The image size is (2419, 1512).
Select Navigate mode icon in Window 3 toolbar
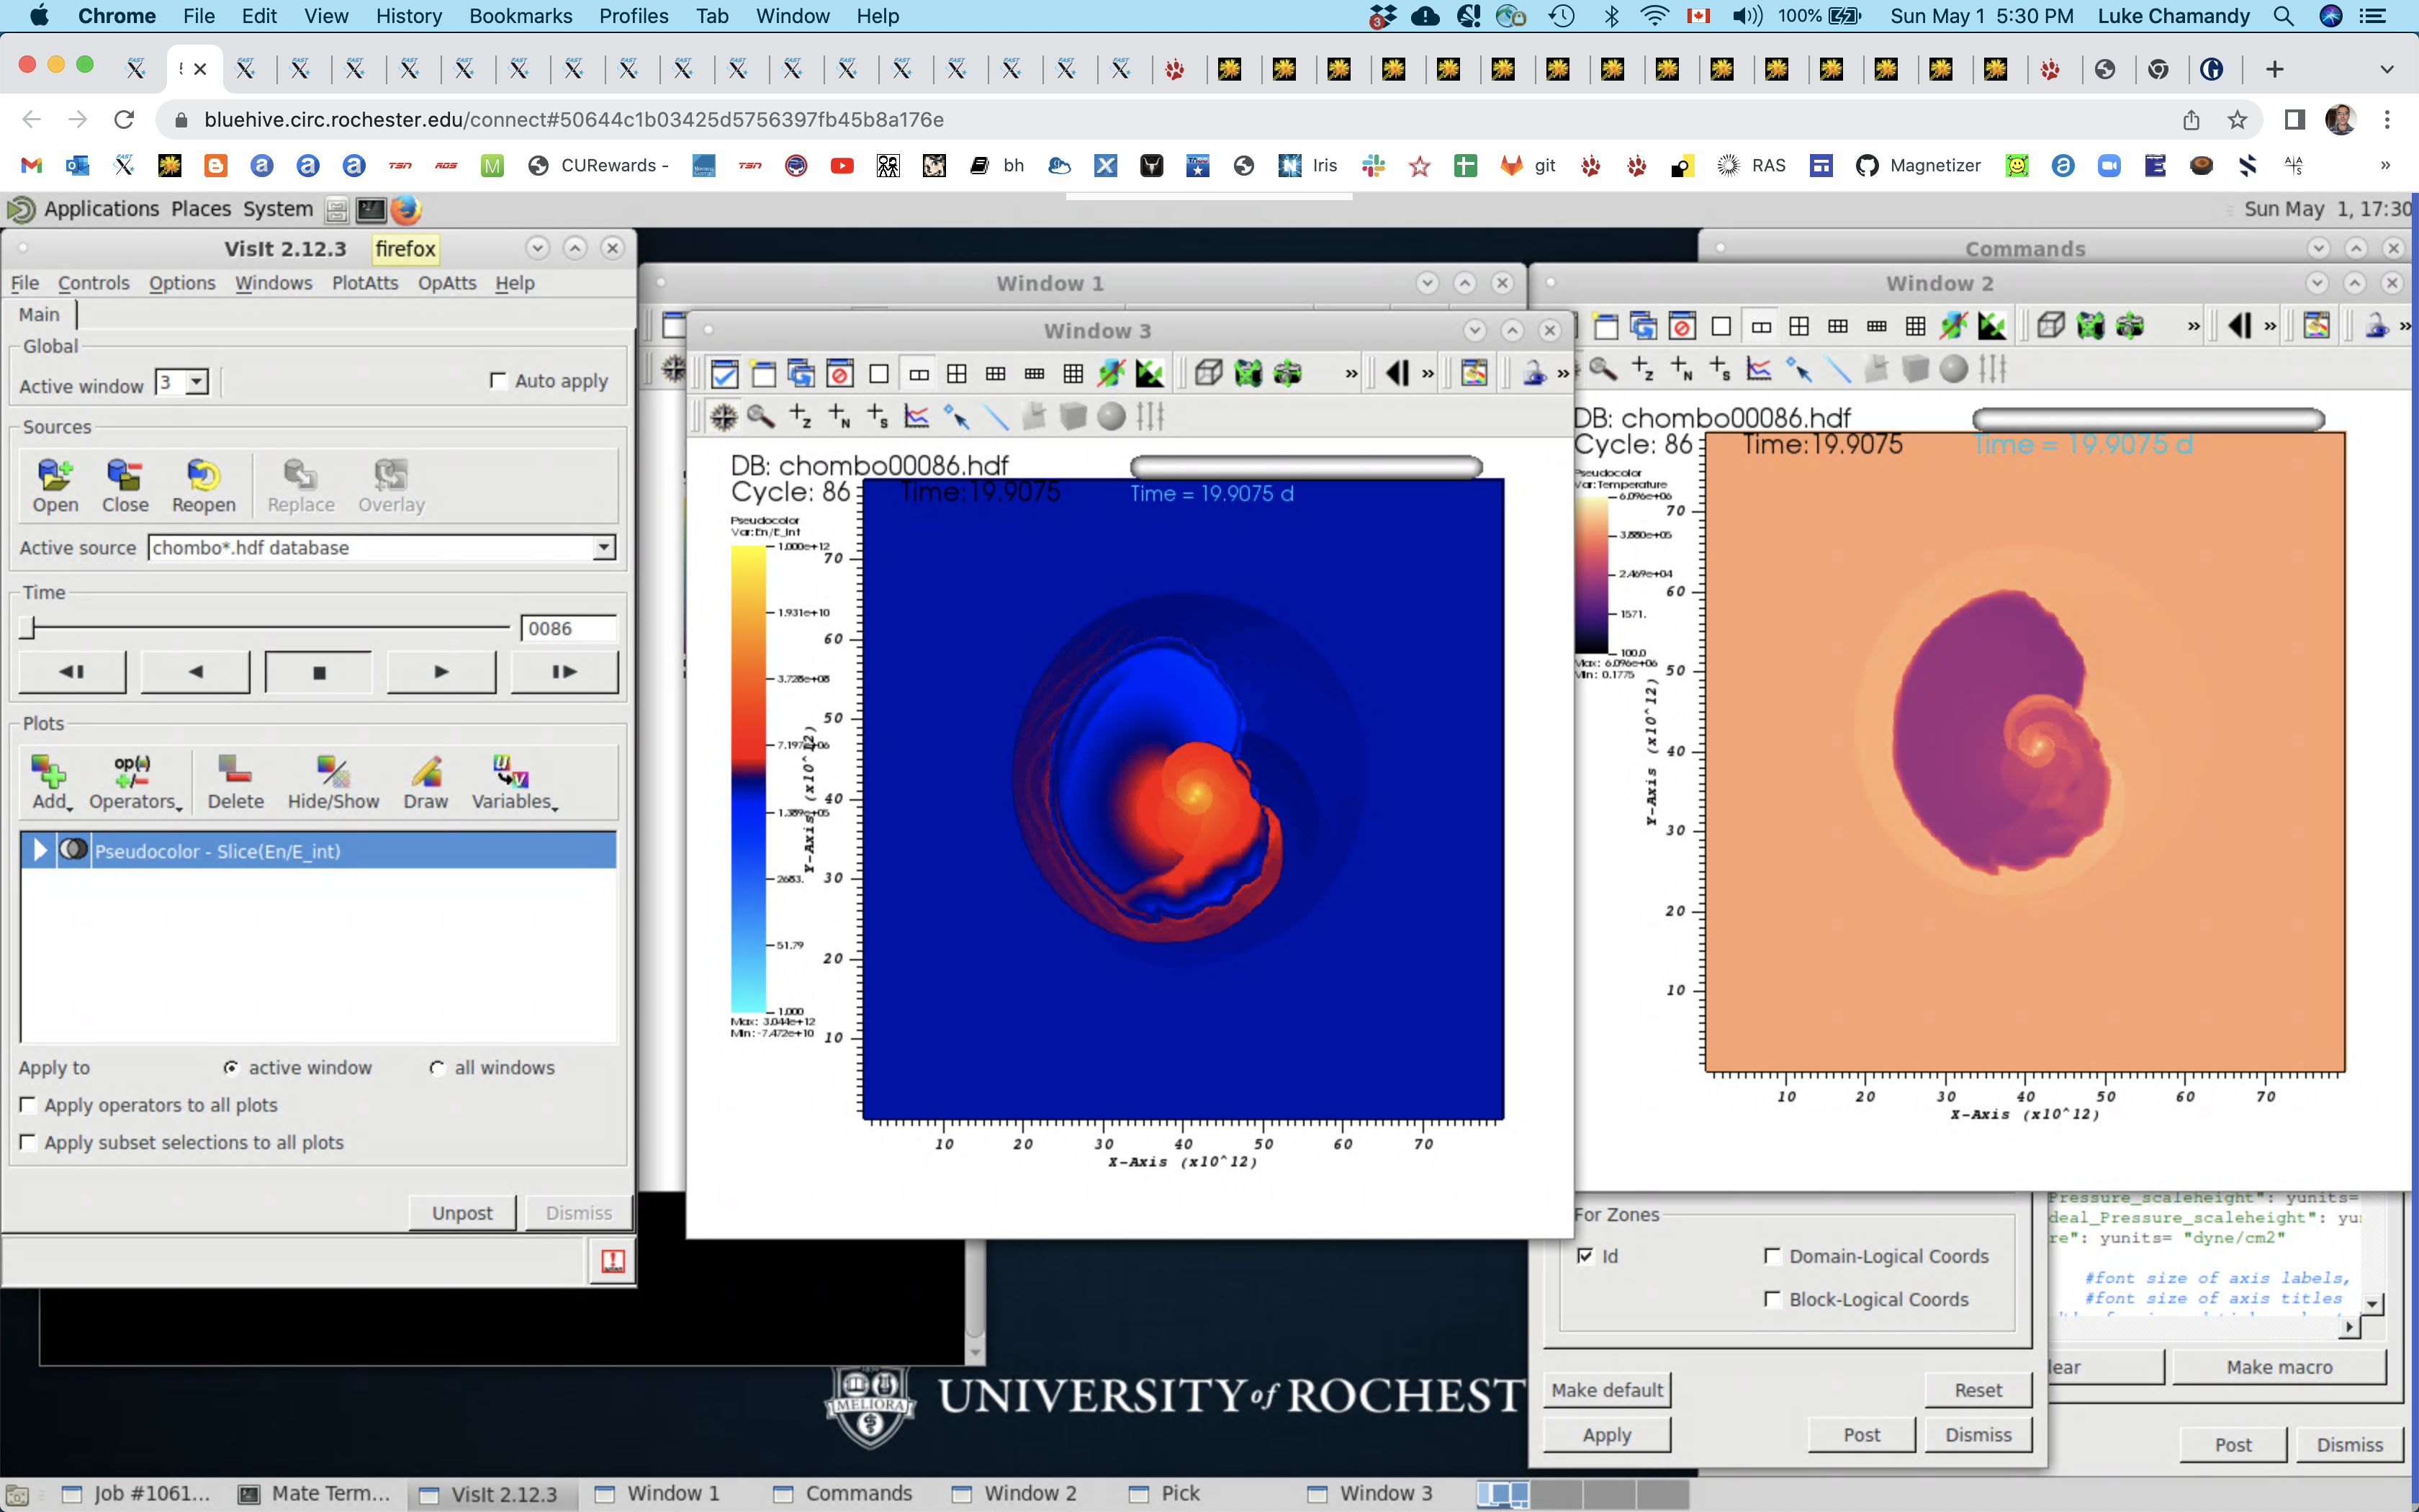[723, 416]
